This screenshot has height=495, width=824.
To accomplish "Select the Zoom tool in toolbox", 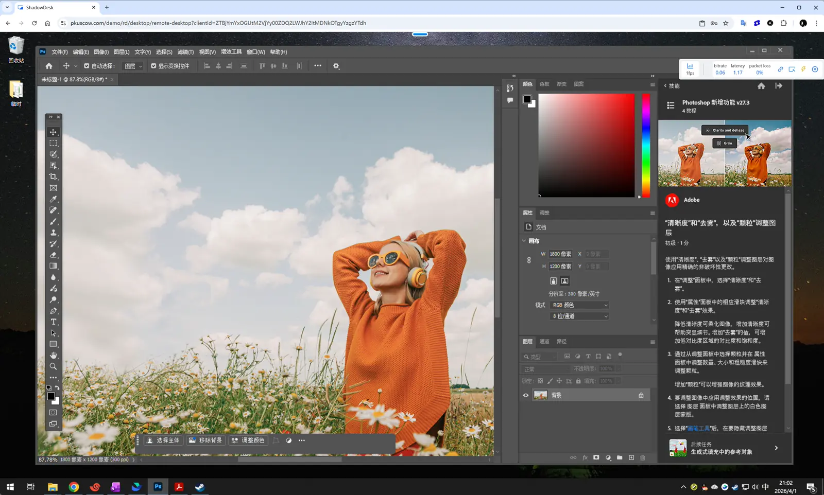I will pyautogui.click(x=53, y=366).
